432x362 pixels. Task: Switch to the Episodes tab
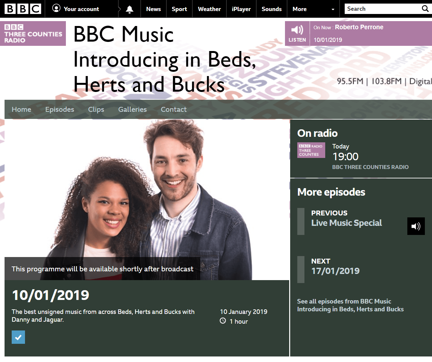coord(60,110)
